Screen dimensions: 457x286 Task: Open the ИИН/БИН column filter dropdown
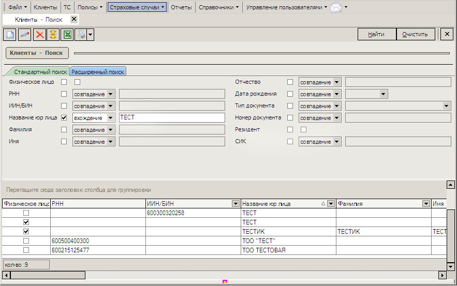(235, 204)
